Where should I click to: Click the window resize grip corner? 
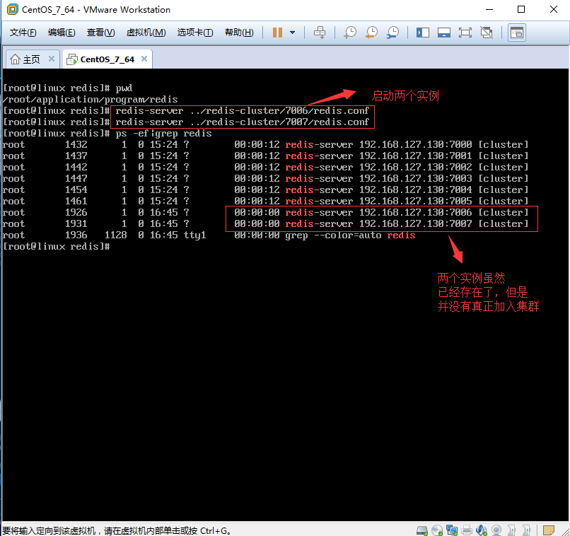[565, 531]
